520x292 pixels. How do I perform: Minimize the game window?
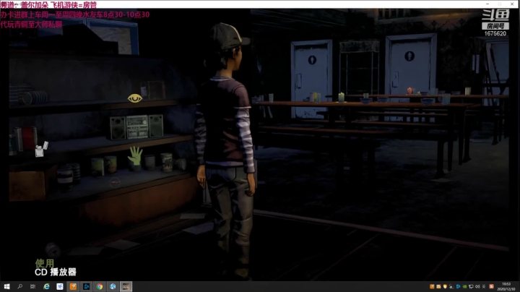(x=487, y=4)
